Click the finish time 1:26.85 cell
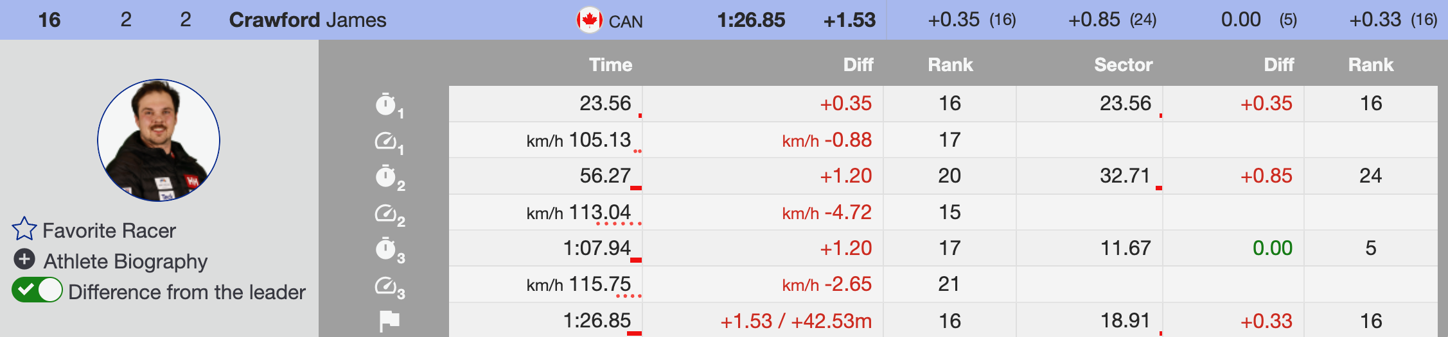 [x=597, y=320]
